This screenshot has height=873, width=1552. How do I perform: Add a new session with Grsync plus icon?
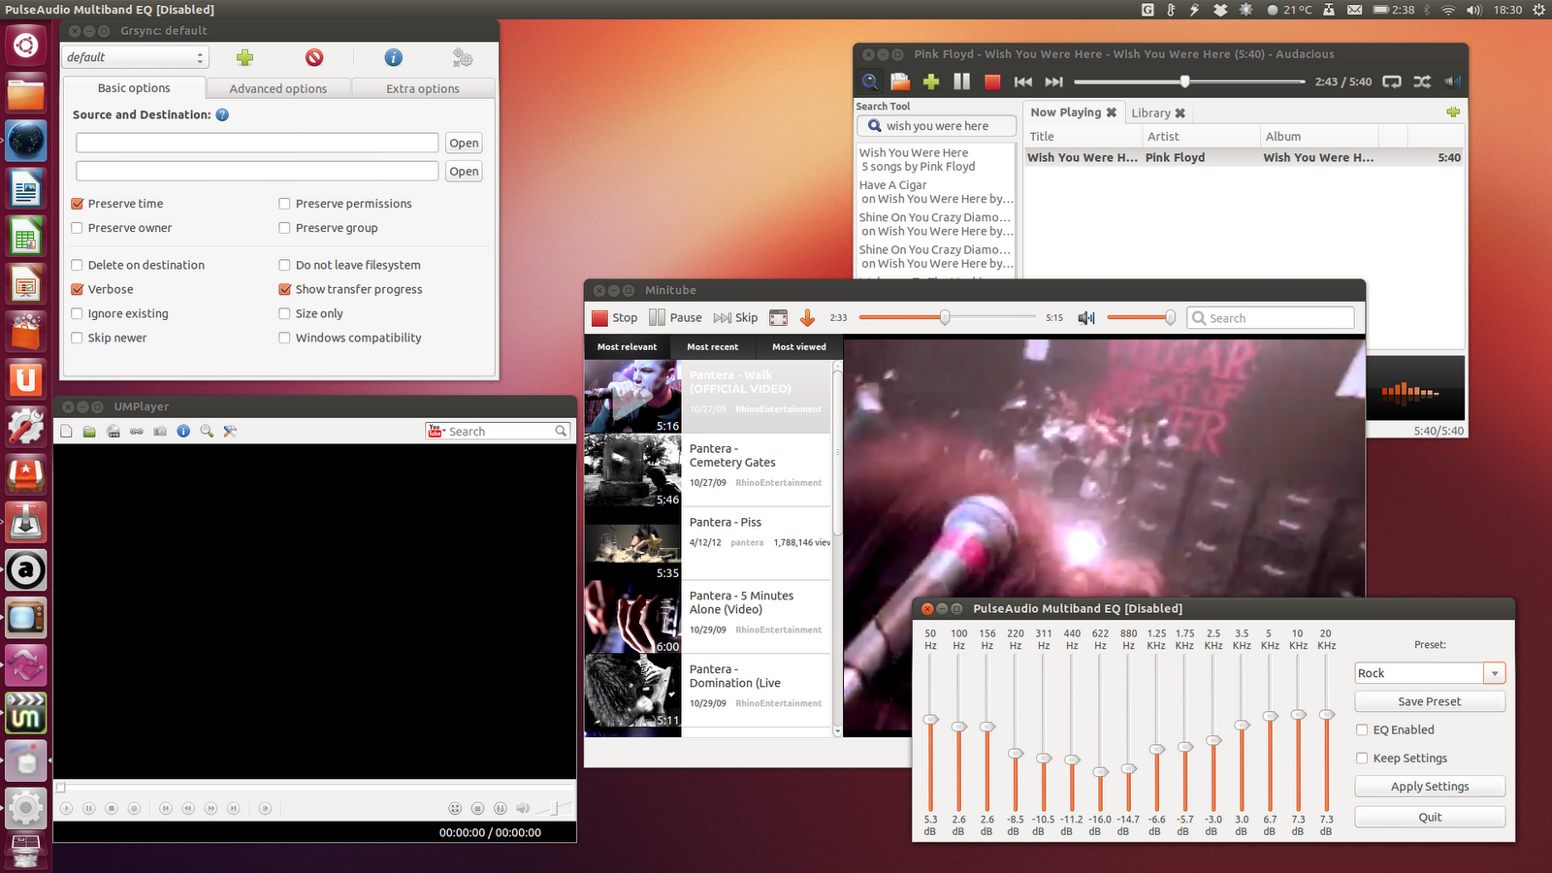pos(244,58)
